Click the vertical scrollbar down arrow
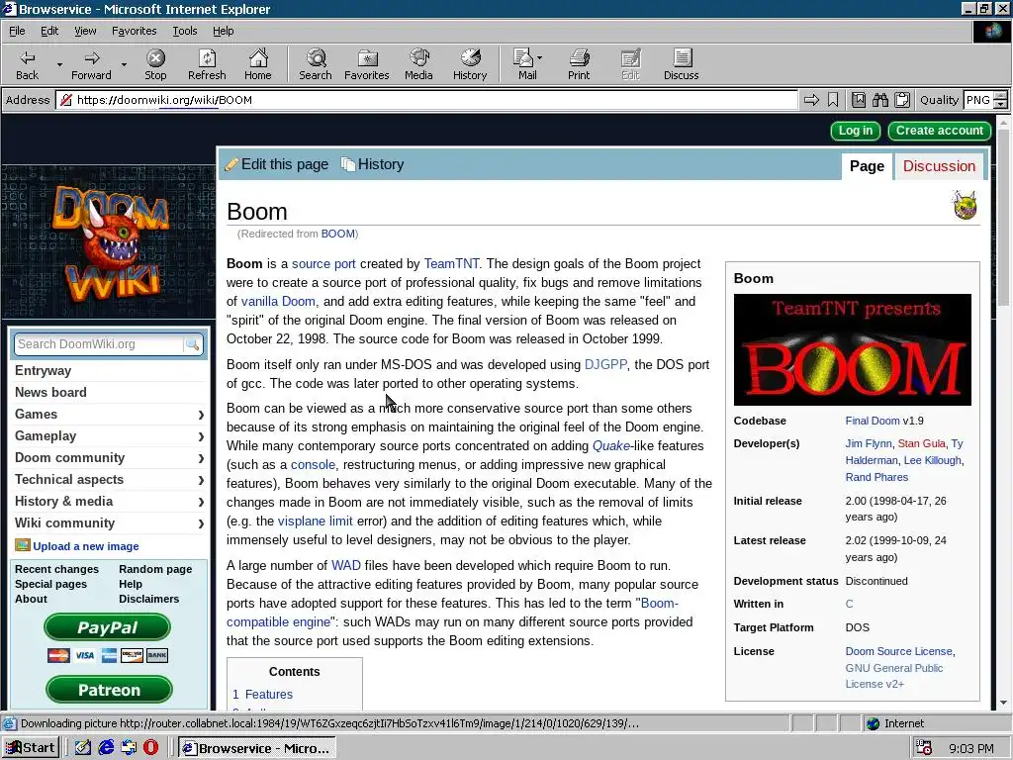This screenshot has height=760, width=1013. click(1003, 703)
